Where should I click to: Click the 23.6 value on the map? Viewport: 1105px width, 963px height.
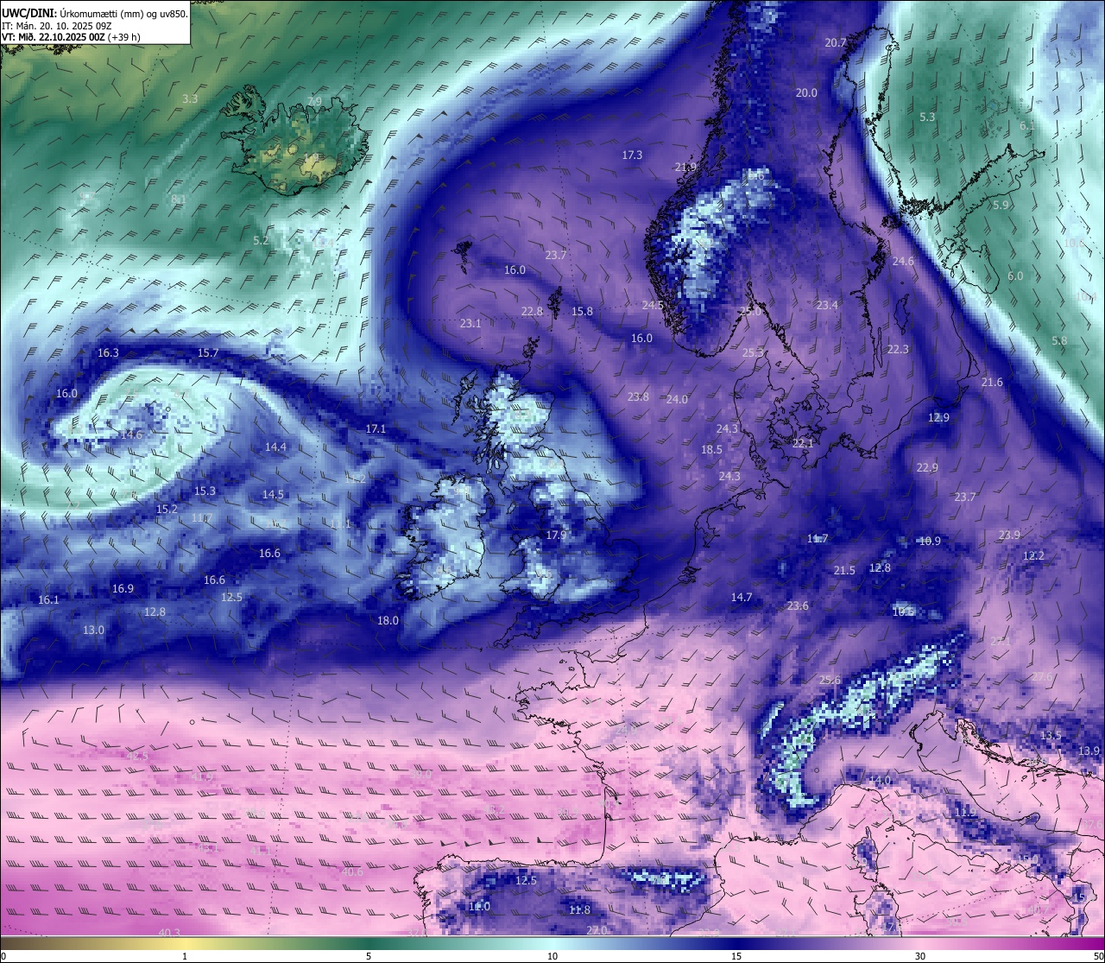798,605
